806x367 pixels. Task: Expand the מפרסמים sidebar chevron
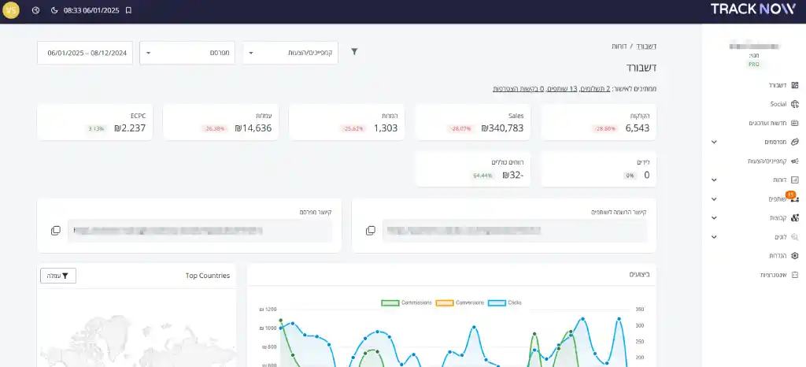pos(714,142)
